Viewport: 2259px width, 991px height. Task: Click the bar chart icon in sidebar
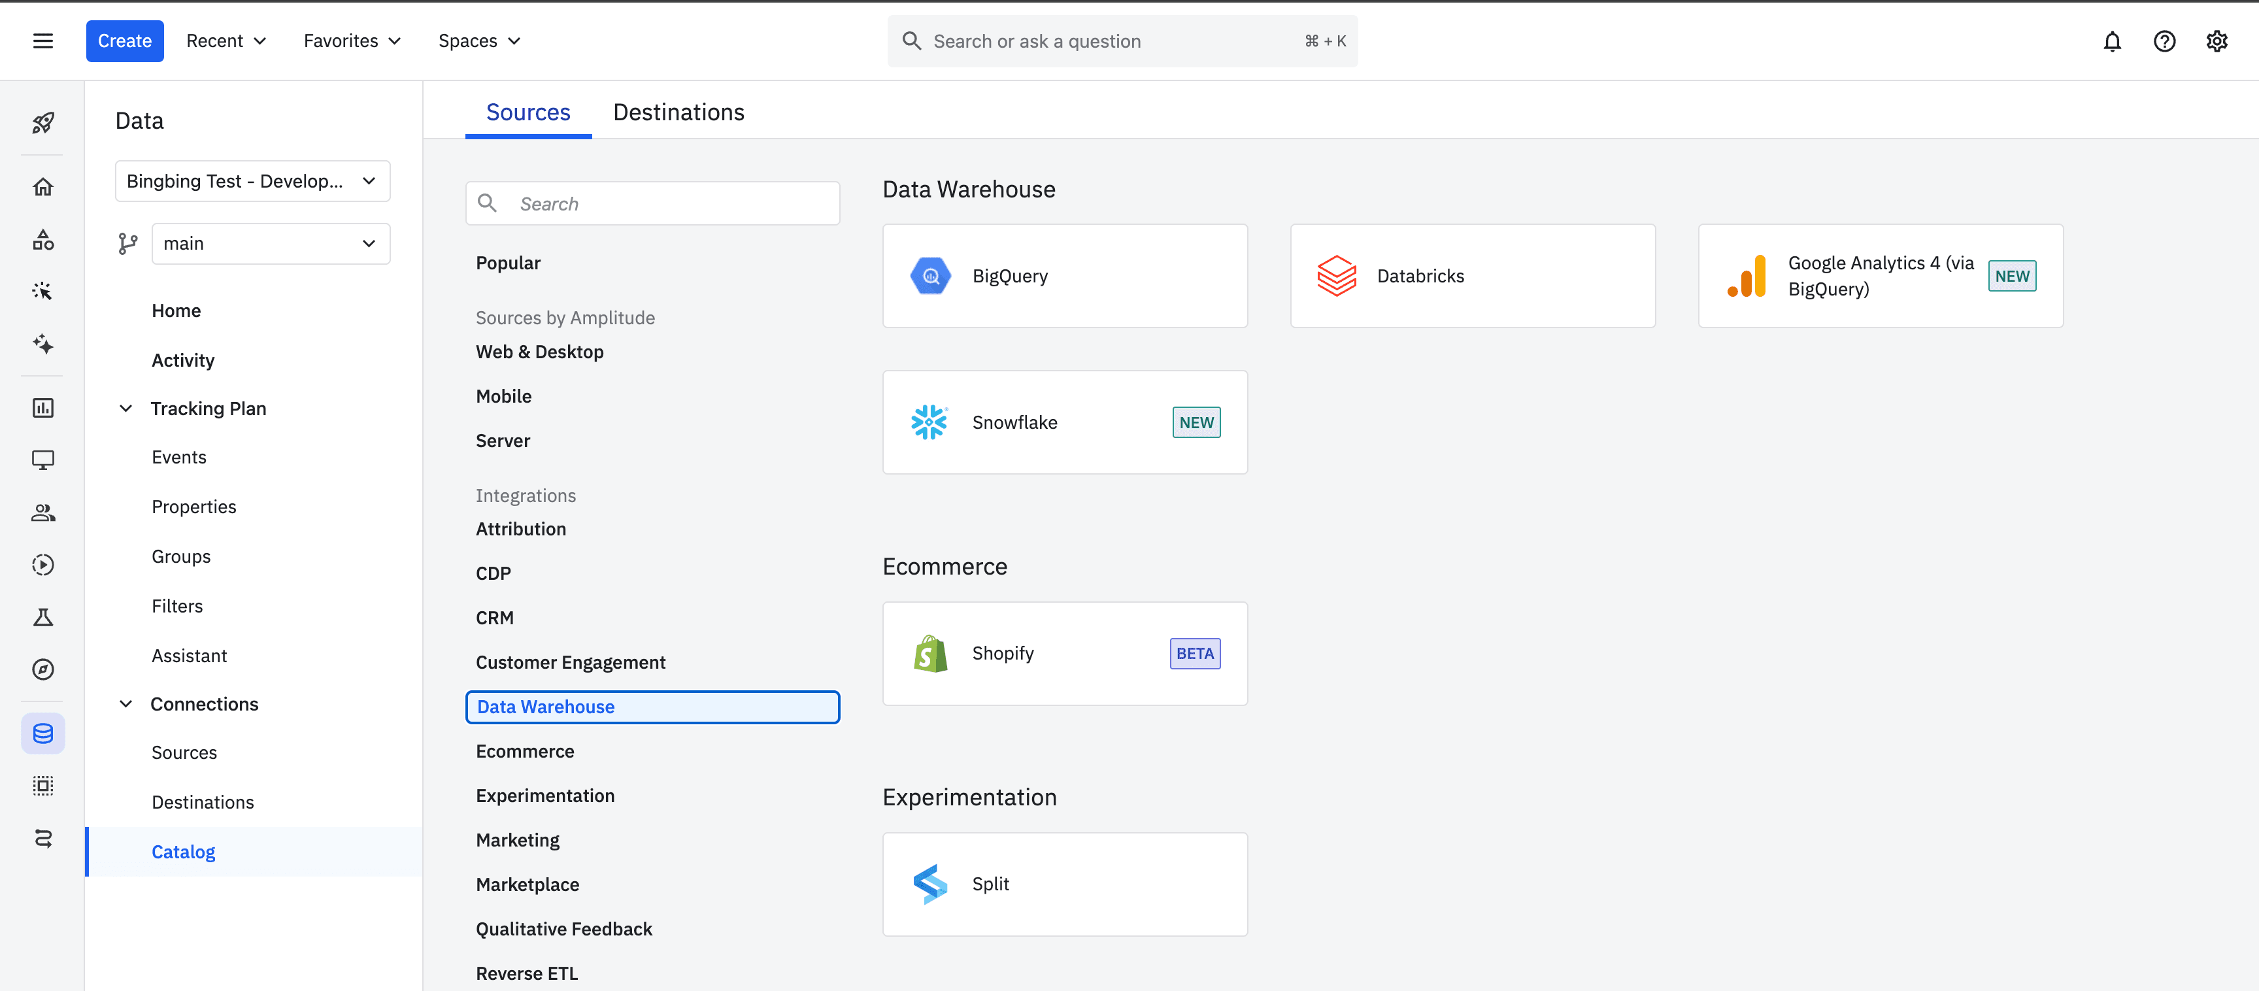tap(42, 408)
